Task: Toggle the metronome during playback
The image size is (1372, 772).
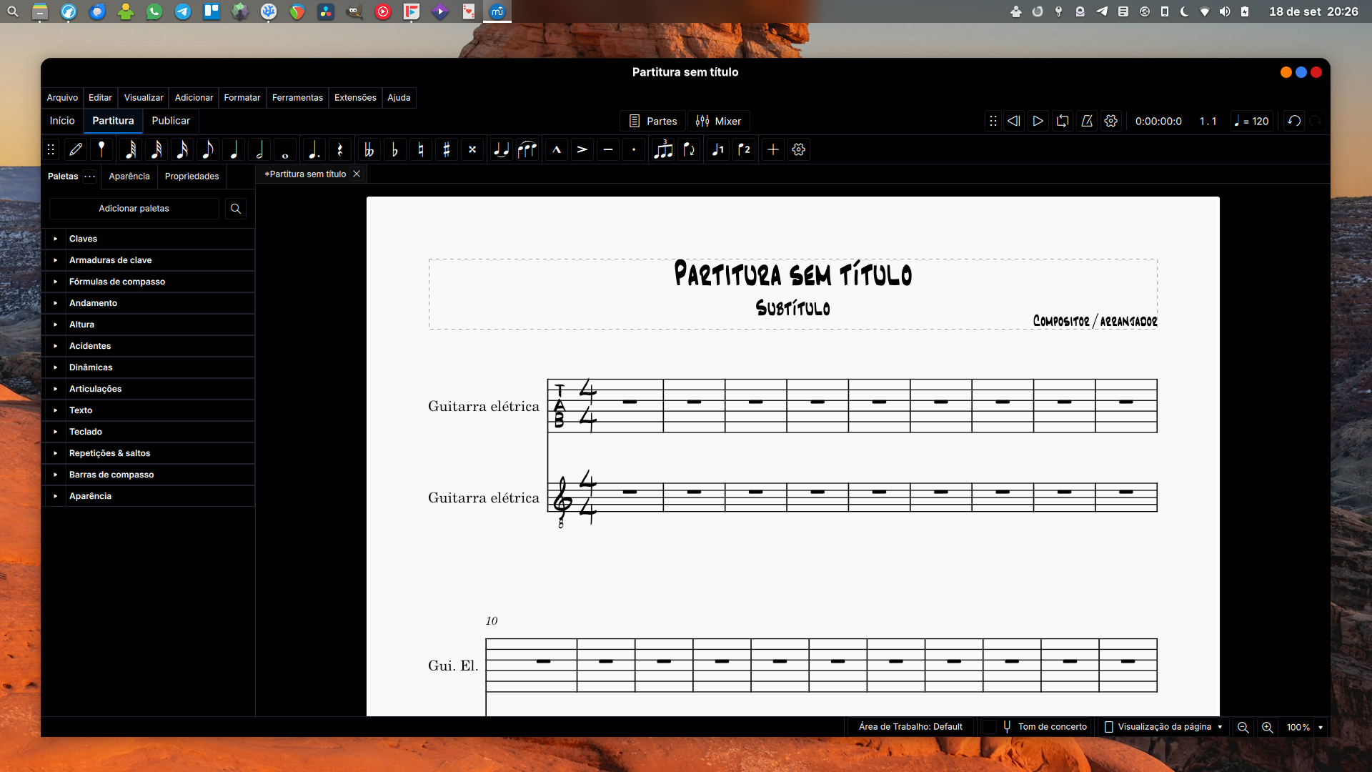Action: click(x=1086, y=121)
